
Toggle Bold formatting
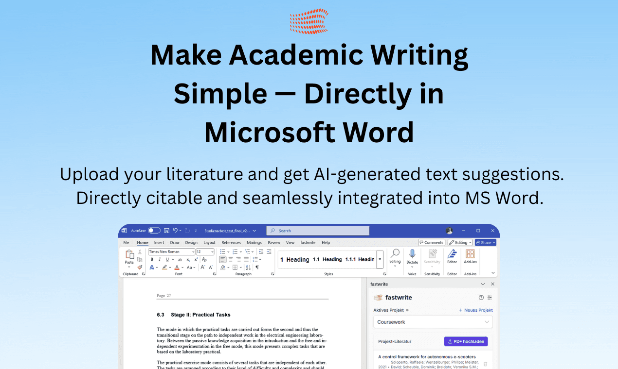click(x=152, y=260)
